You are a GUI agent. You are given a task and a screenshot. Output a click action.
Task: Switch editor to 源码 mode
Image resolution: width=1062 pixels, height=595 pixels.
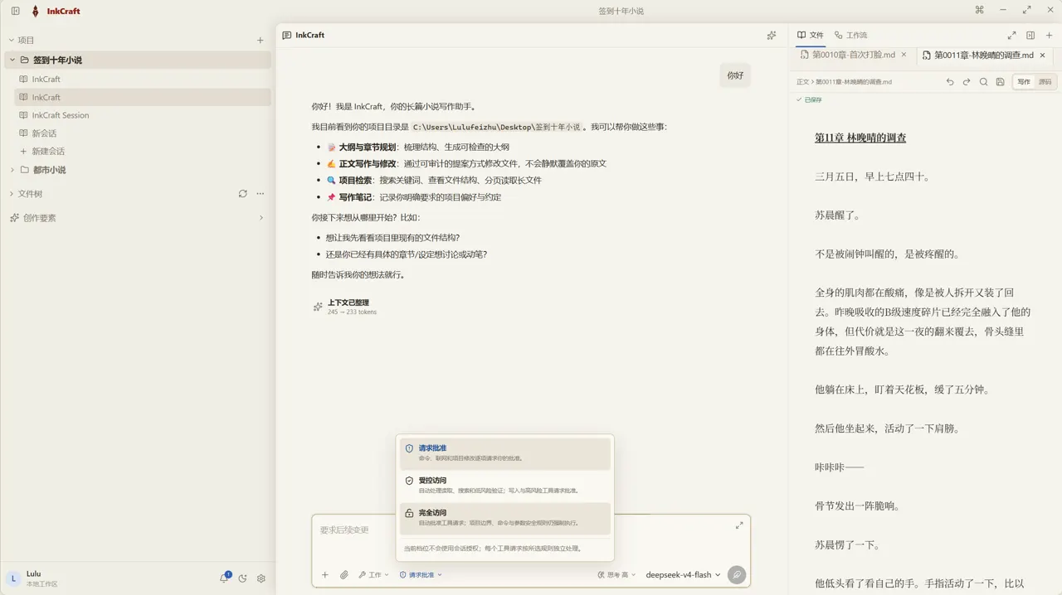coord(1045,82)
